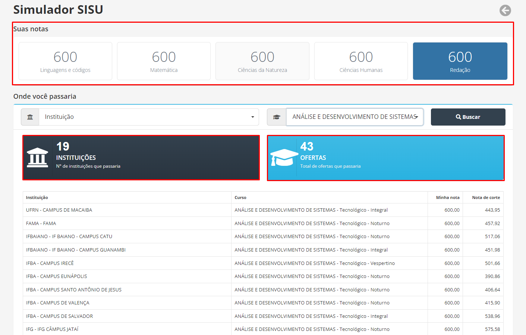Click the large bank icon in Instituições card
Viewport: 526px width, 335px height.
point(38,158)
